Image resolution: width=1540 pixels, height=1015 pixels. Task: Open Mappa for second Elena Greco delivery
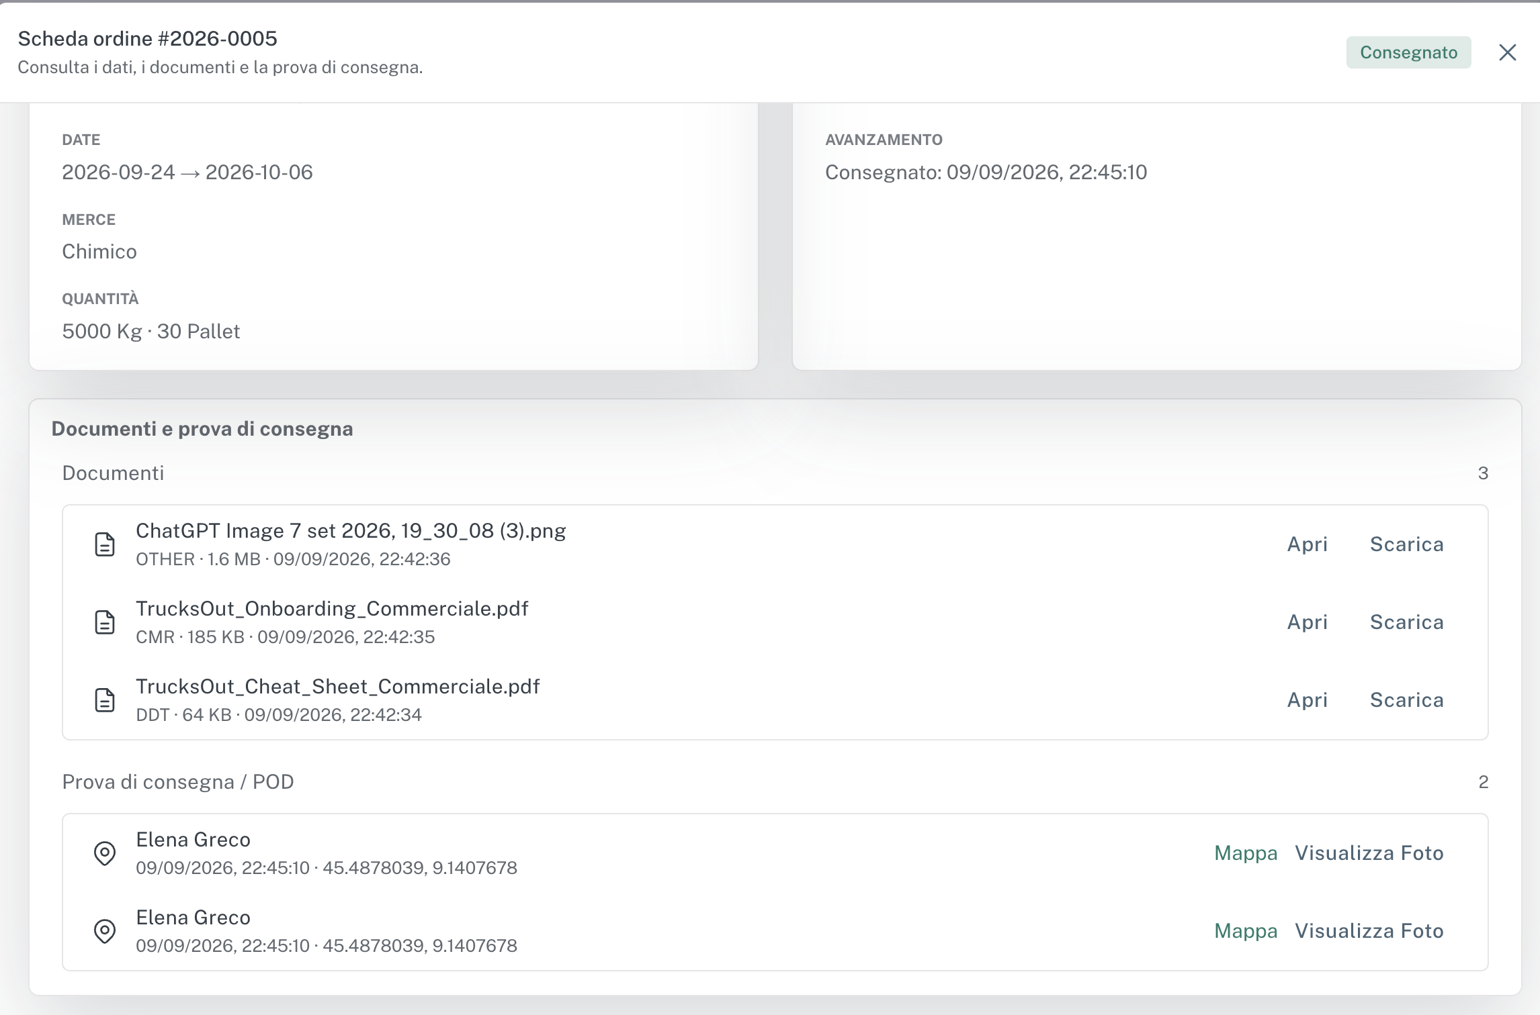point(1246,931)
